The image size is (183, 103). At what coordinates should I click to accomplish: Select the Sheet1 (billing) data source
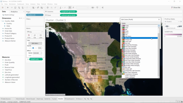pos(8,15)
